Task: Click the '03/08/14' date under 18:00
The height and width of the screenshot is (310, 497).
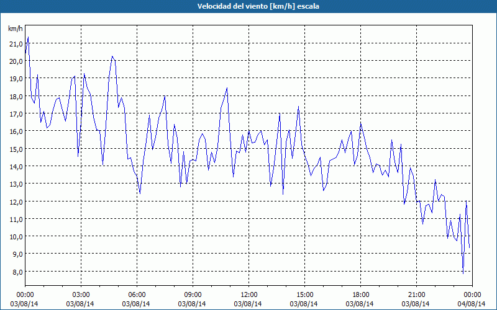Action: pos(360,304)
